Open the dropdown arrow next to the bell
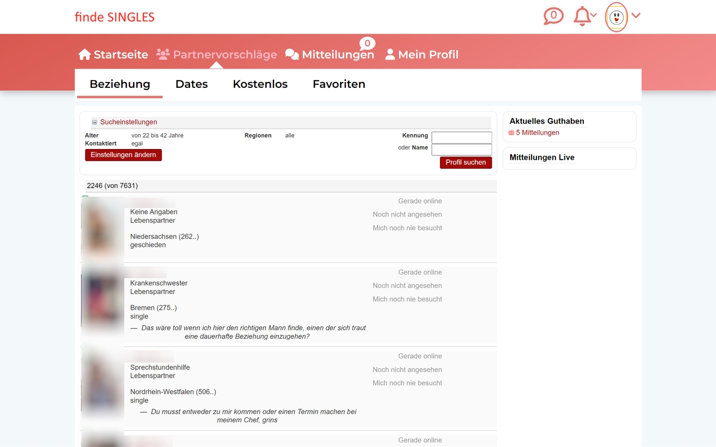The image size is (716, 447). pos(594,16)
